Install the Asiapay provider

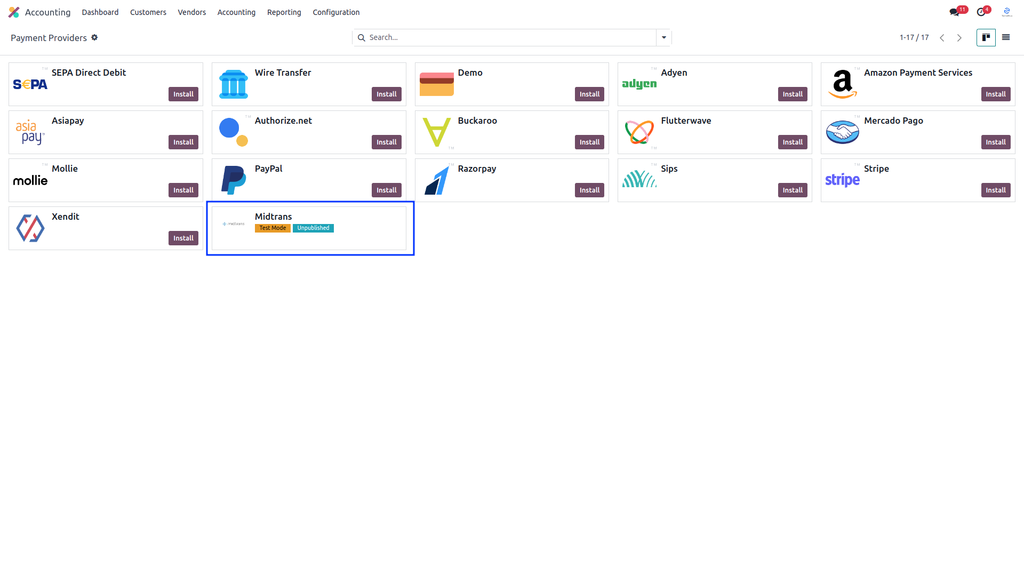183,142
